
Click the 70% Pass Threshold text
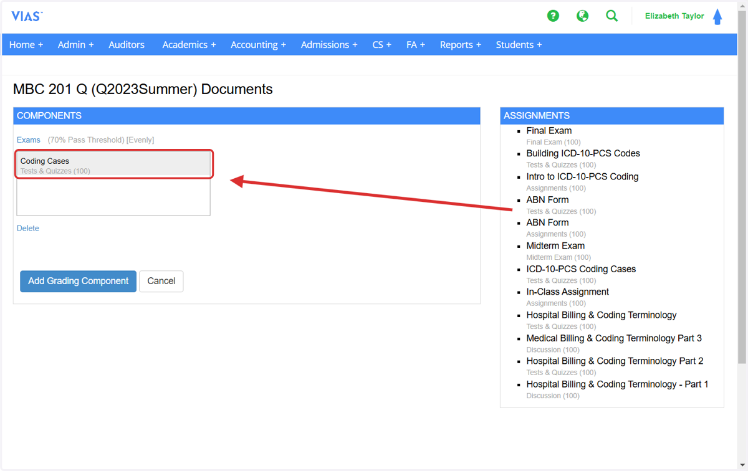coord(87,140)
